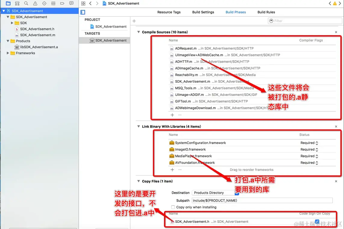
Task: Select SDK_Advertisement.h in Copy Files
Action: click(252, 221)
